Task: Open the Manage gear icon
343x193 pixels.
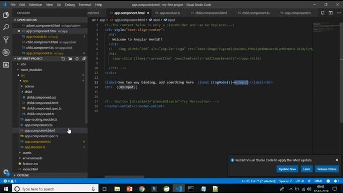Action: pyautogui.click(x=6, y=172)
